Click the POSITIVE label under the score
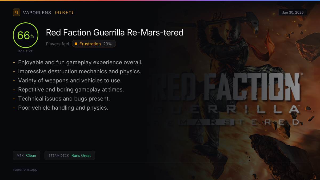320x180 pixels. click(x=26, y=51)
